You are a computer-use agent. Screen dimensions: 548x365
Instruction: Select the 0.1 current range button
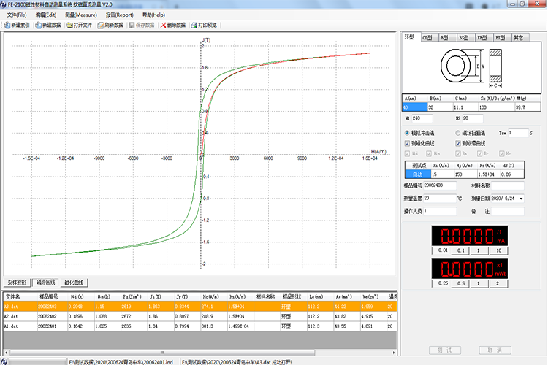click(x=461, y=250)
